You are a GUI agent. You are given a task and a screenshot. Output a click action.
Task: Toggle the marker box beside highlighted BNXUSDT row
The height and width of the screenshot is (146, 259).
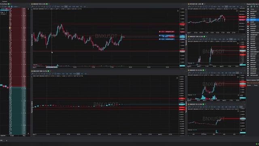click(x=248, y=20)
